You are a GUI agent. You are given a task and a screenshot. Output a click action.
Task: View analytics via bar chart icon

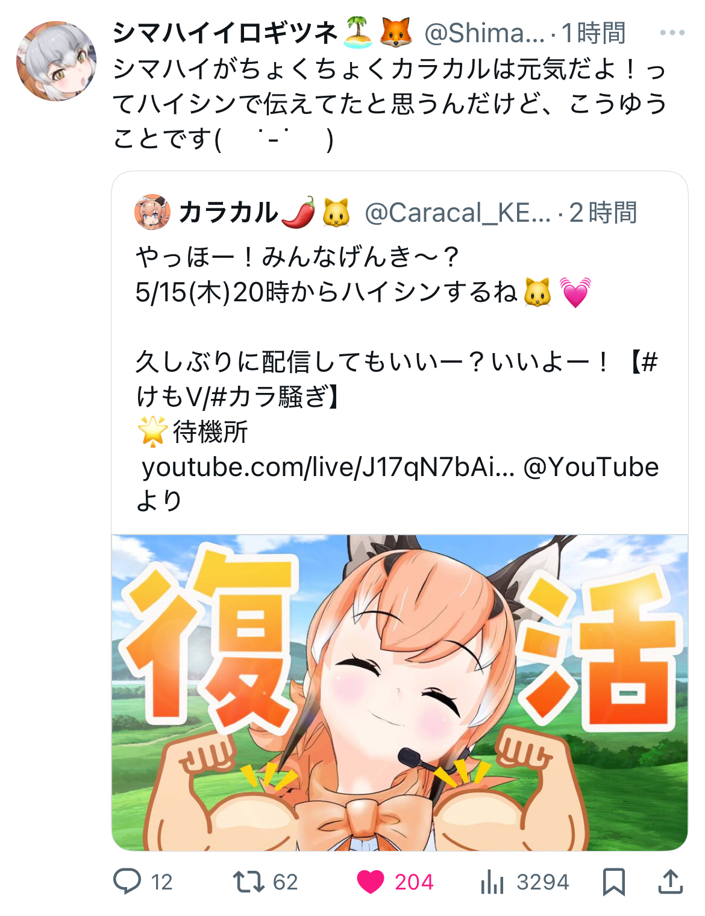[x=492, y=882]
